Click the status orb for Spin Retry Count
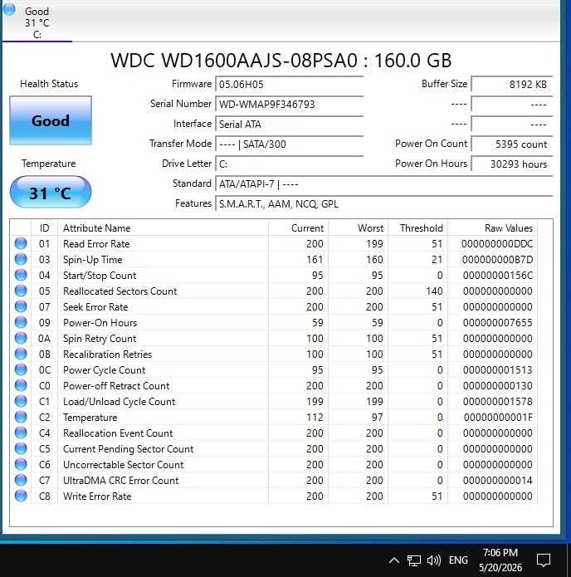 pyautogui.click(x=21, y=338)
